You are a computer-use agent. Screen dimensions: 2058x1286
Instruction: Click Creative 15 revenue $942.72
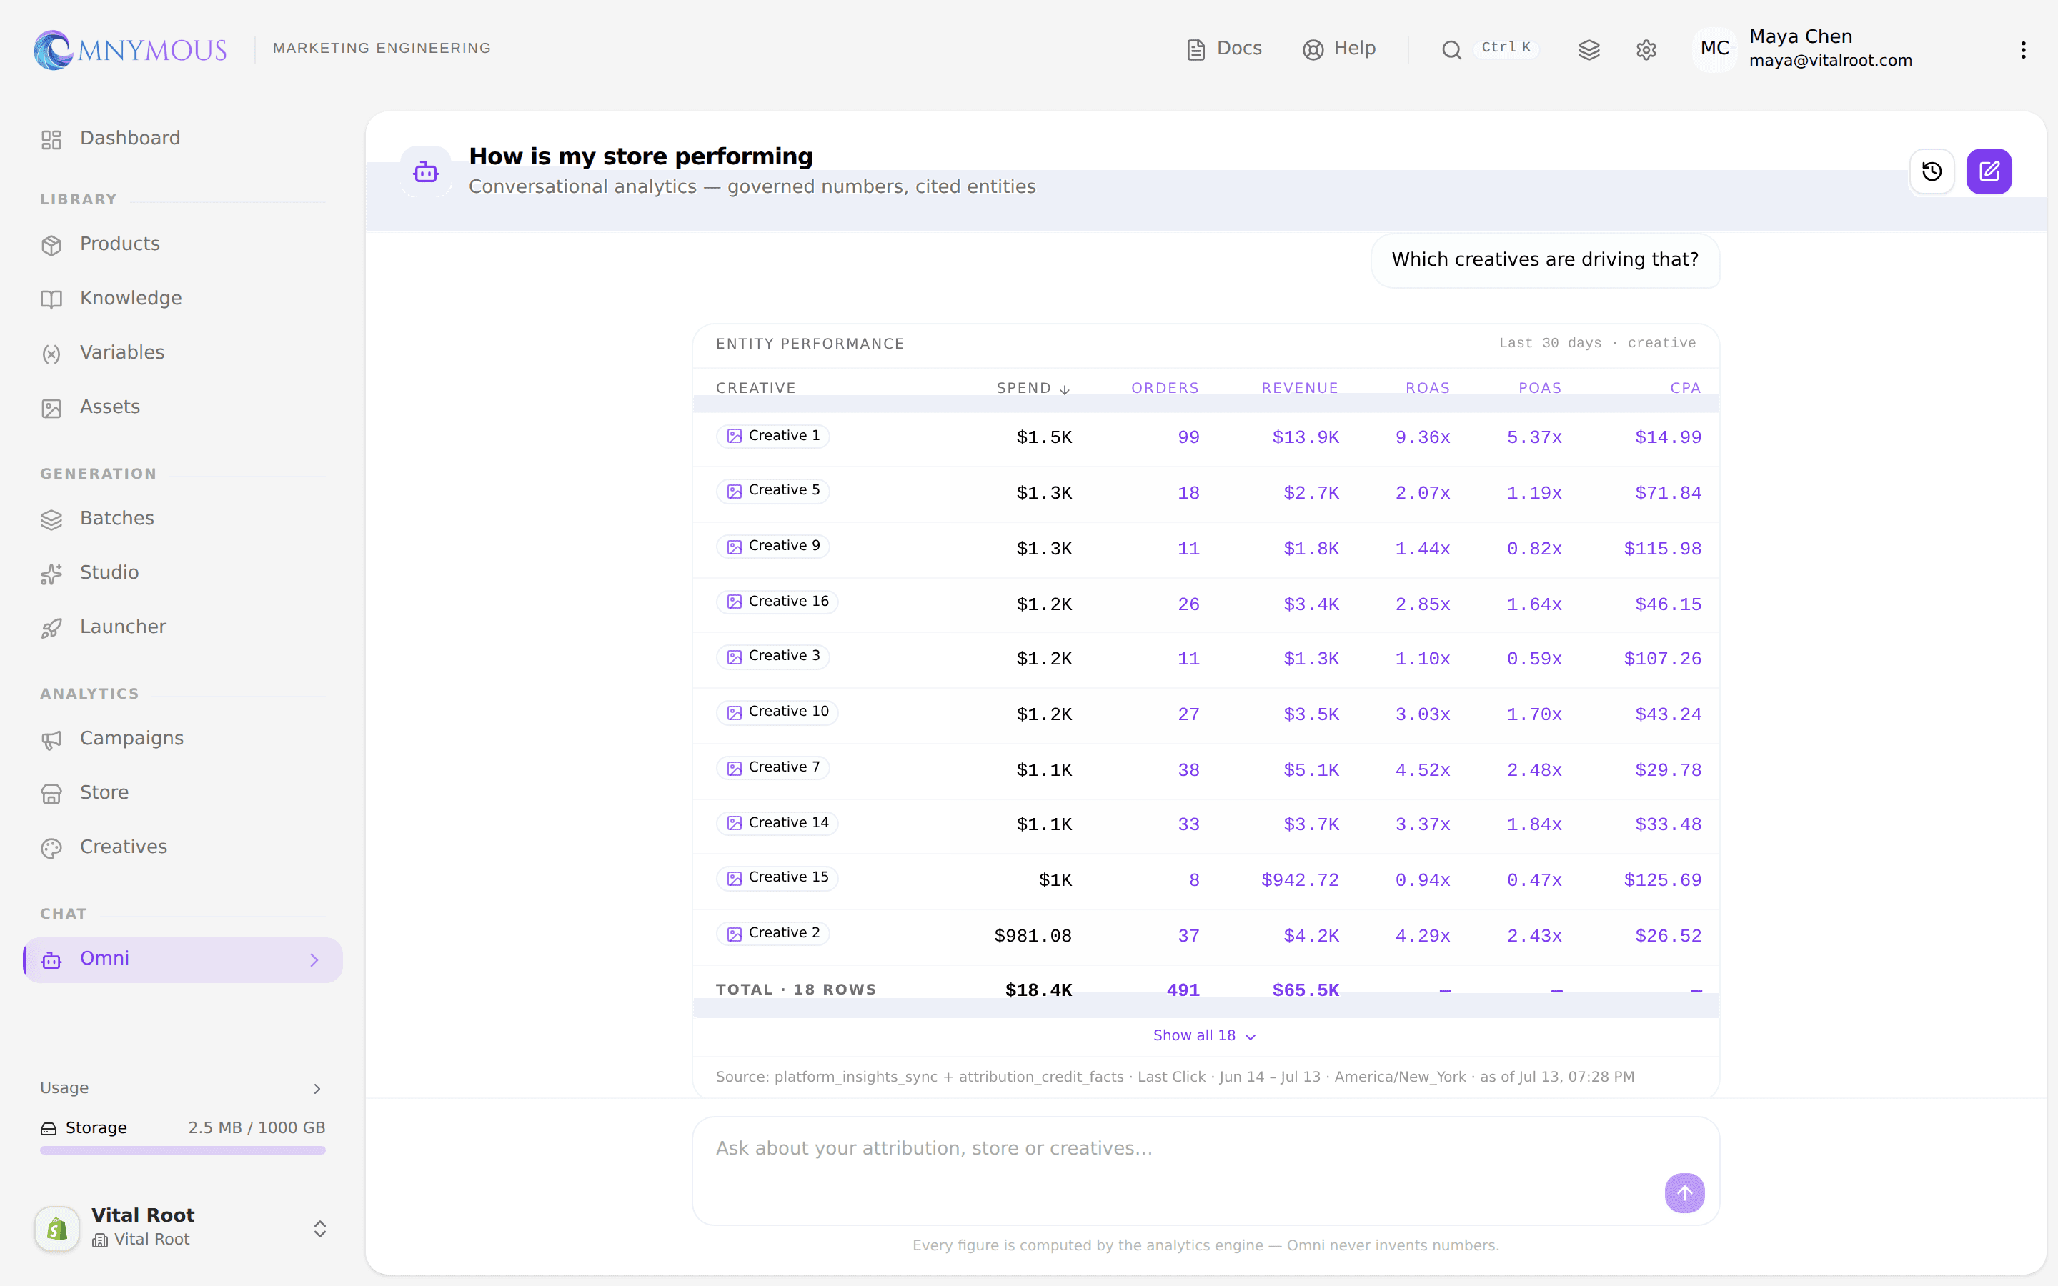(1299, 881)
